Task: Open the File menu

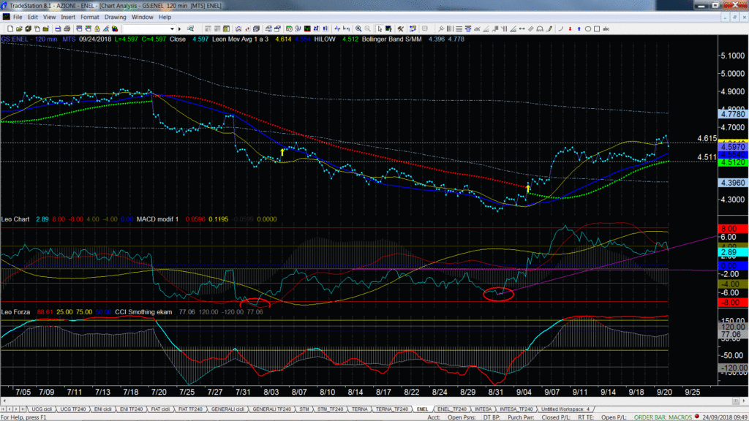Action: [18, 17]
